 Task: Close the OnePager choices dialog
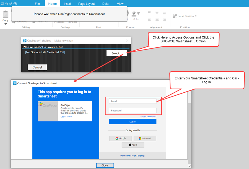(x=127, y=40)
